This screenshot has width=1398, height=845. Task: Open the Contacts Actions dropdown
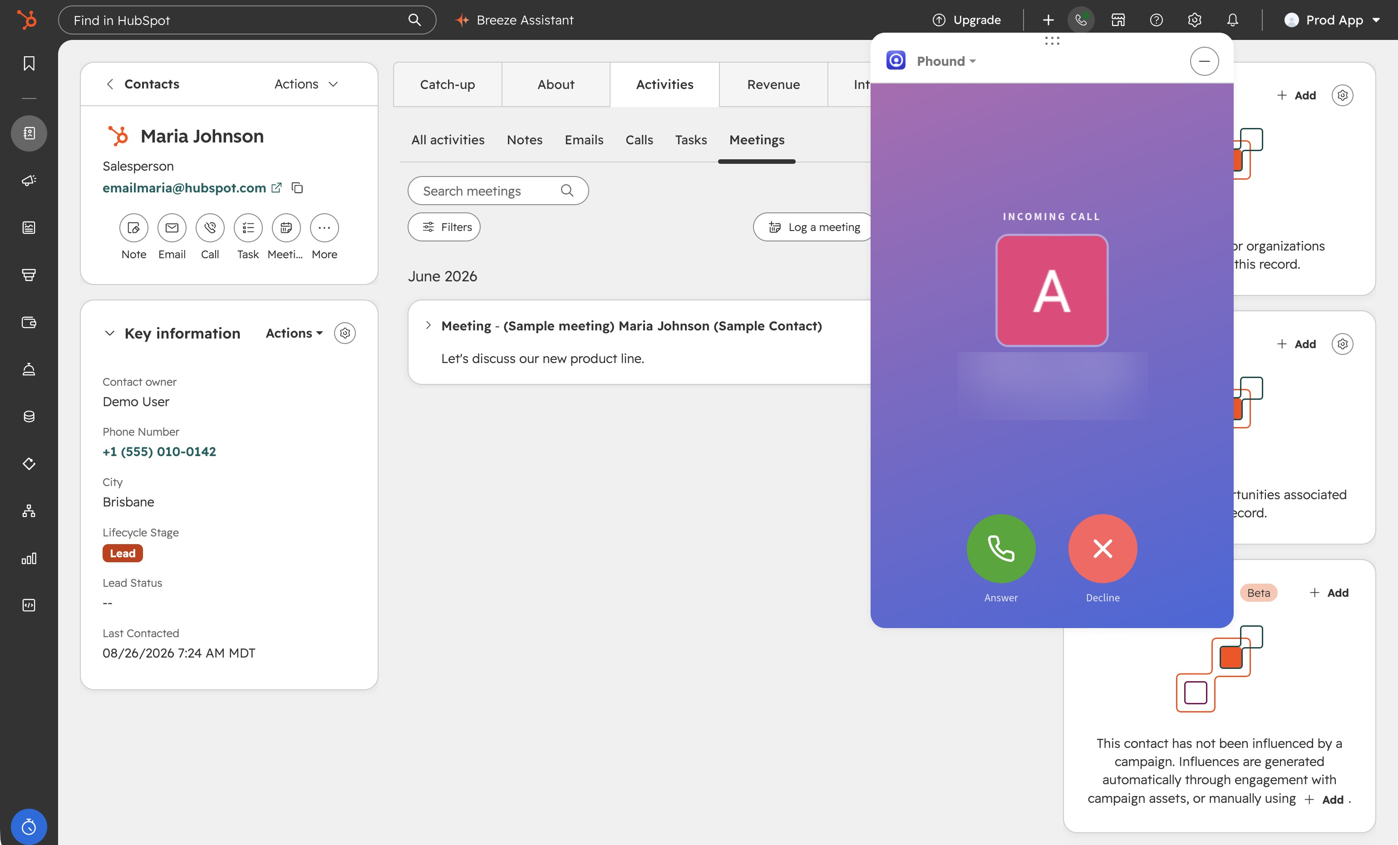tap(306, 84)
